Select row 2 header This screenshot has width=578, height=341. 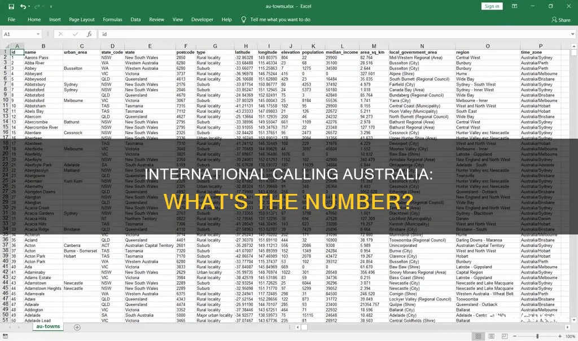[5, 57]
